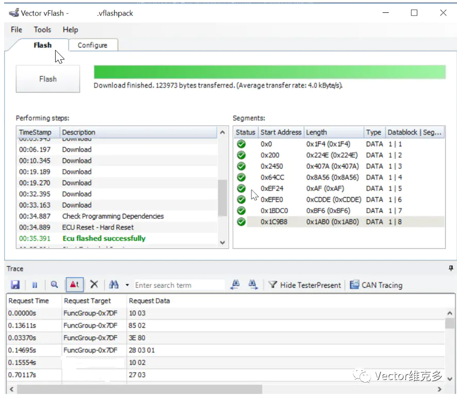The image size is (457, 396).
Task: Switch to the Configure tab
Action: [x=93, y=45]
